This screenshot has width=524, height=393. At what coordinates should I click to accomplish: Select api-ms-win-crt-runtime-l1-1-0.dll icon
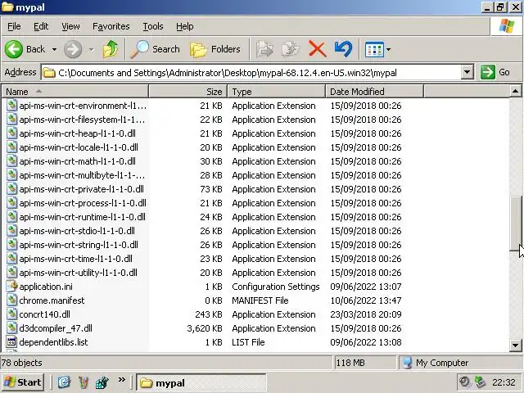point(11,217)
